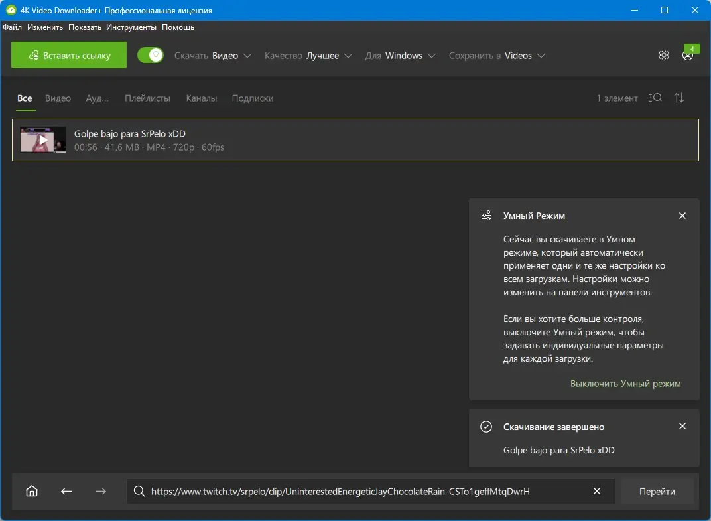The width and height of the screenshot is (711, 521).
Task: Close the Скачивание завершено notification
Action: [x=682, y=426]
